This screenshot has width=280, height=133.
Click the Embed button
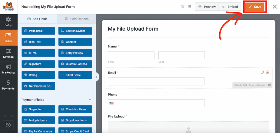tap(230, 7)
